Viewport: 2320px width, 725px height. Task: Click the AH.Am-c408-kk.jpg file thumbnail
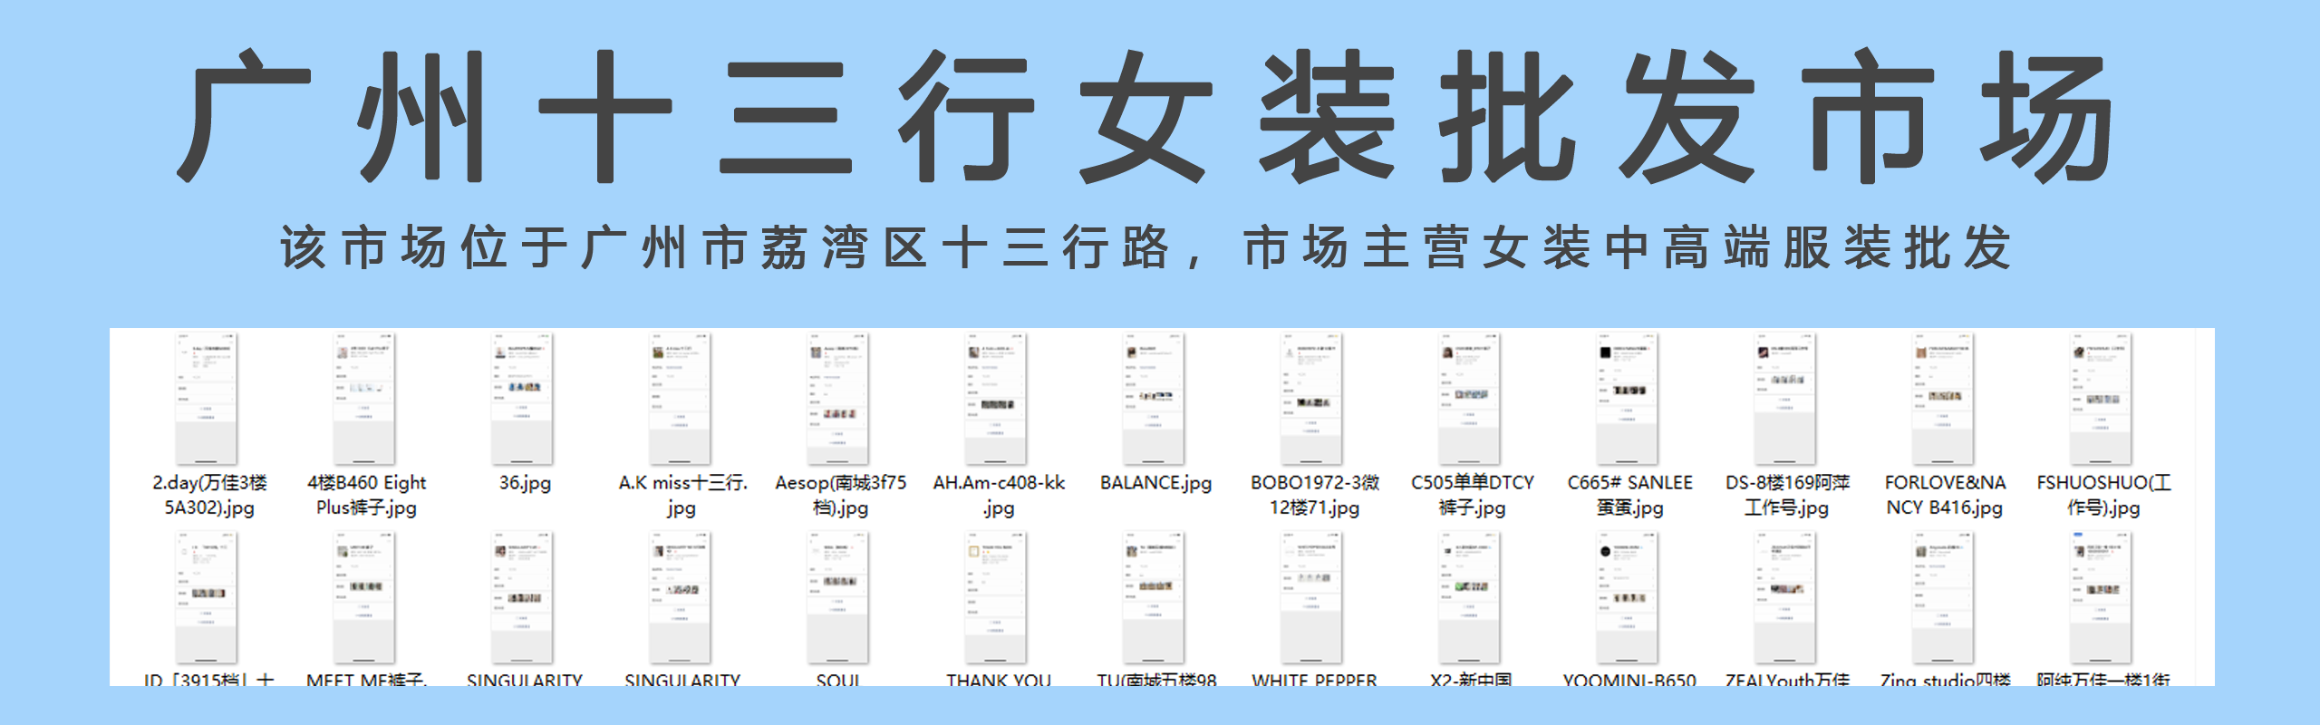pyautogui.click(x=997, y=399)
